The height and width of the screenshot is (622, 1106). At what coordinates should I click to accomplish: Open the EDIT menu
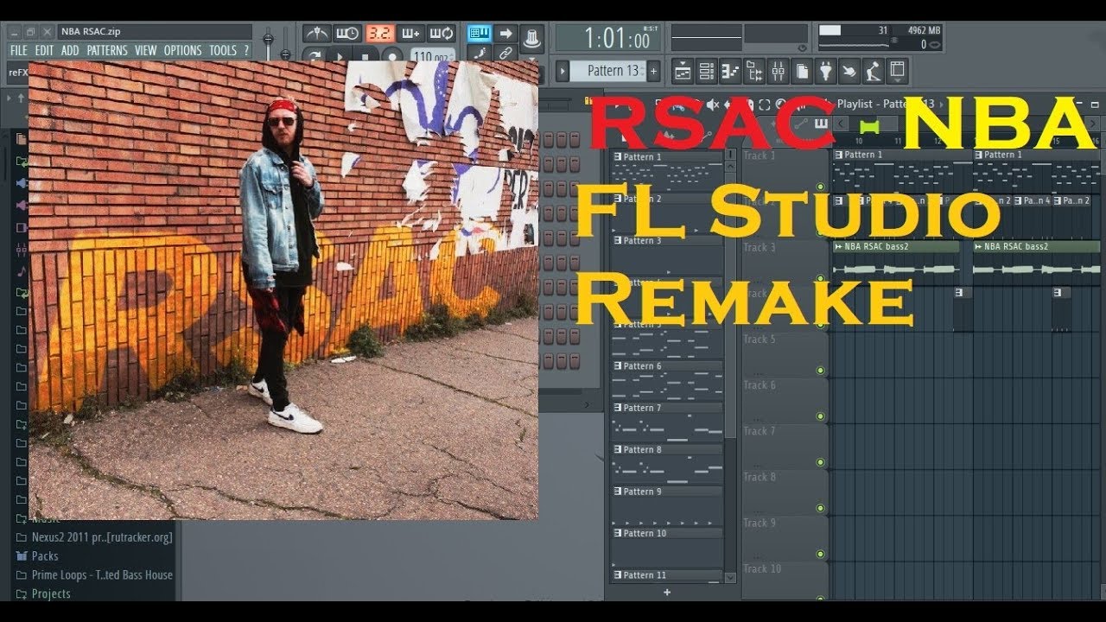tap(44, 51)
